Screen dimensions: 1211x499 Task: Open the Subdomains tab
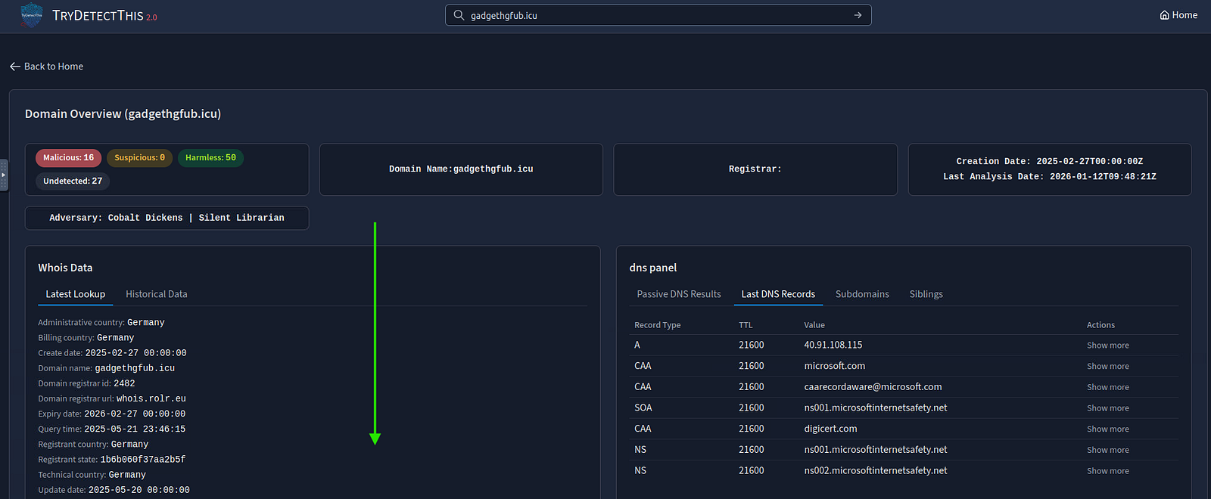pos(862,294)
